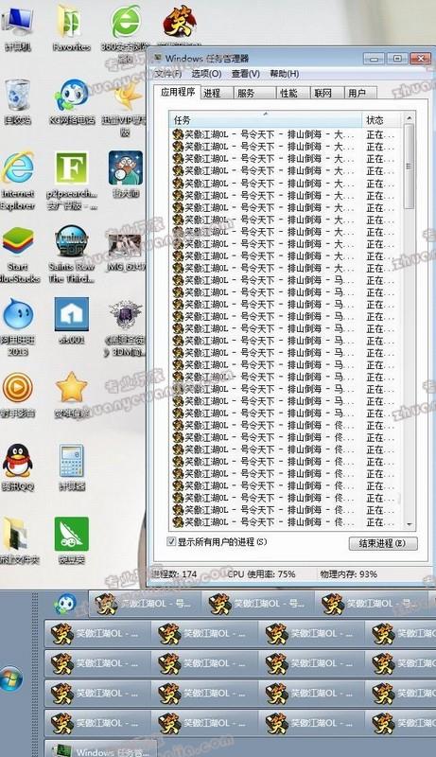Click the 结束进程(E) button
Viewport: 436px width, 757px height.
(x=383, y=543)
